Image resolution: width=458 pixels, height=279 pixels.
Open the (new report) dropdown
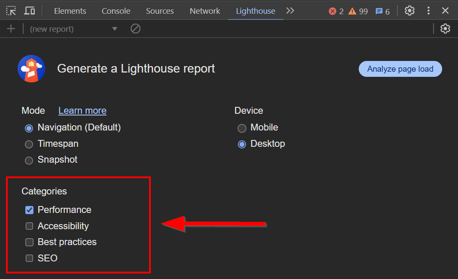pyautogui.click(x=73, y=29)
